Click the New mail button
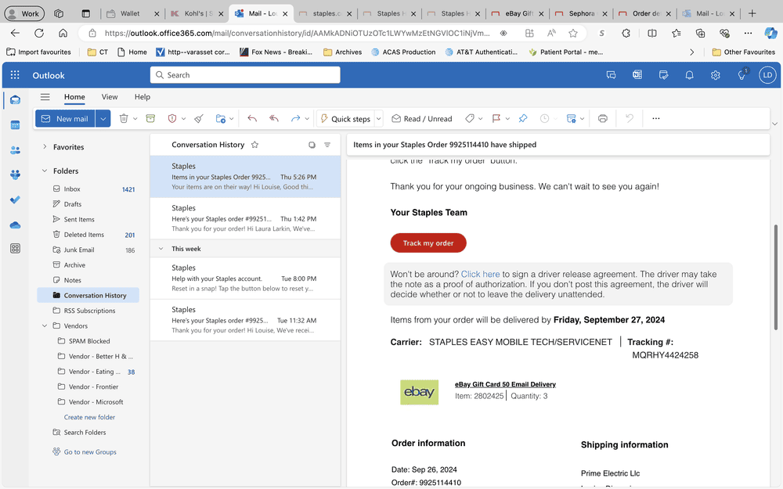This screenshot has height=489, width=783. point(66,119)
